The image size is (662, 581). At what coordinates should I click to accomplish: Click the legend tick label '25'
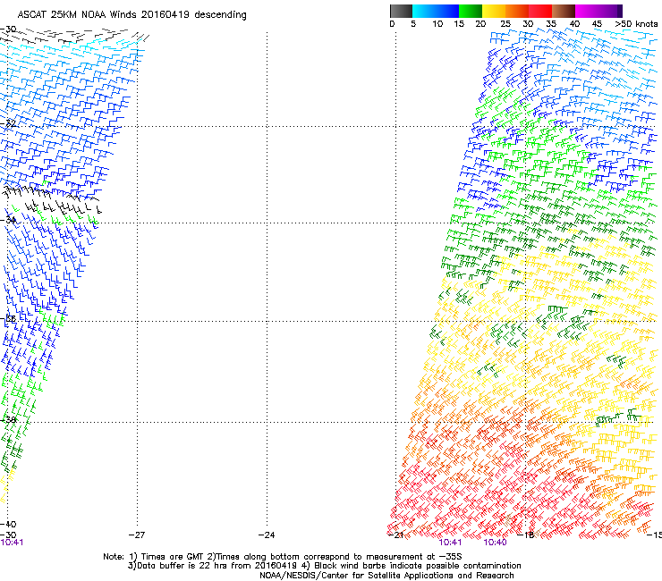pyautogui.click(x=505, y=24)
